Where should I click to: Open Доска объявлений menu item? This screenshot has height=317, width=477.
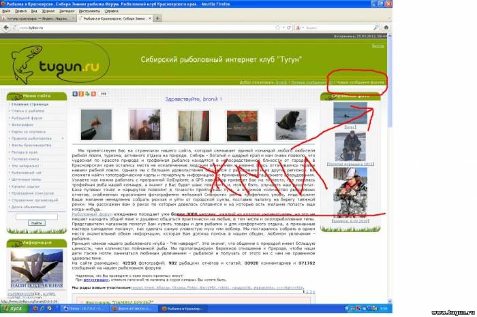point(29,207)
